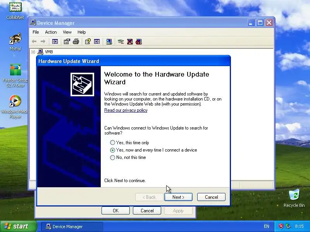Click the Device Manager title bar icon

(x=33, y=23)
